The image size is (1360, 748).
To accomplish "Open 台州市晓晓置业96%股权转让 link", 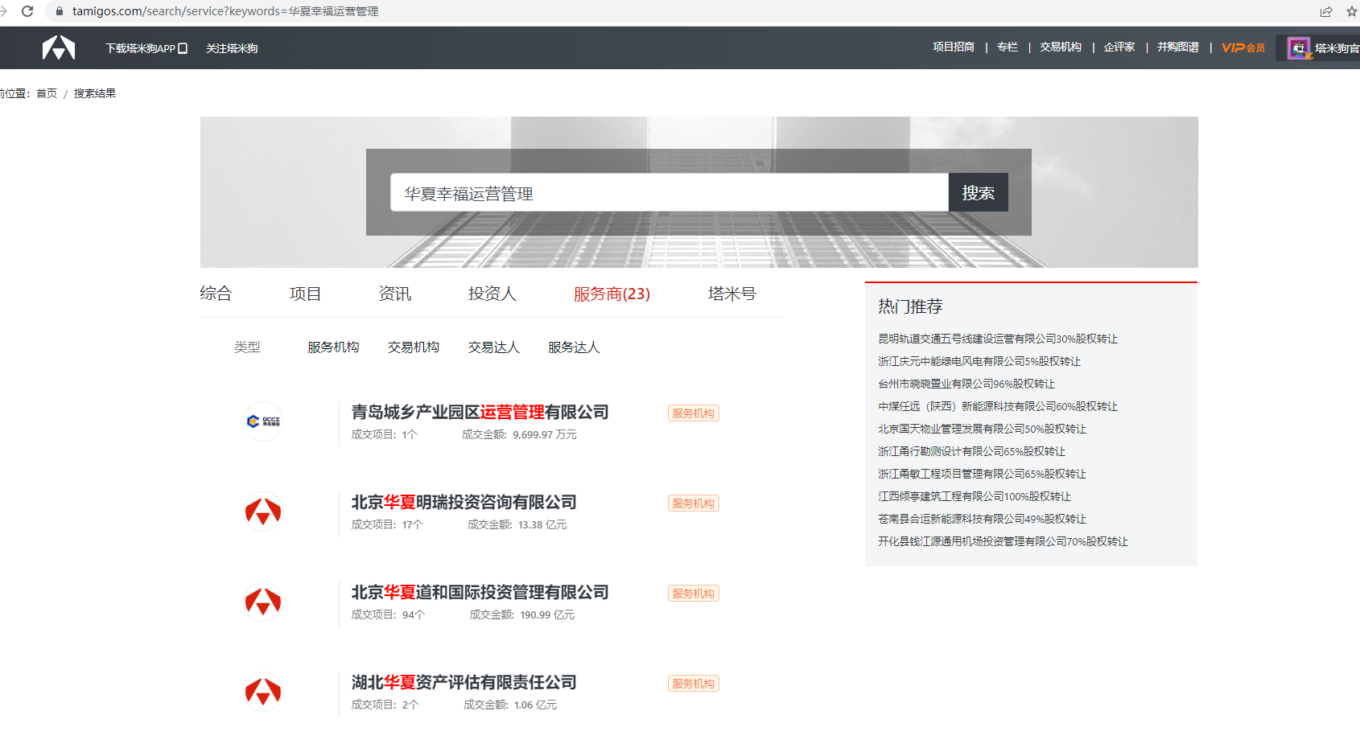I will click(x=966, y=384).
